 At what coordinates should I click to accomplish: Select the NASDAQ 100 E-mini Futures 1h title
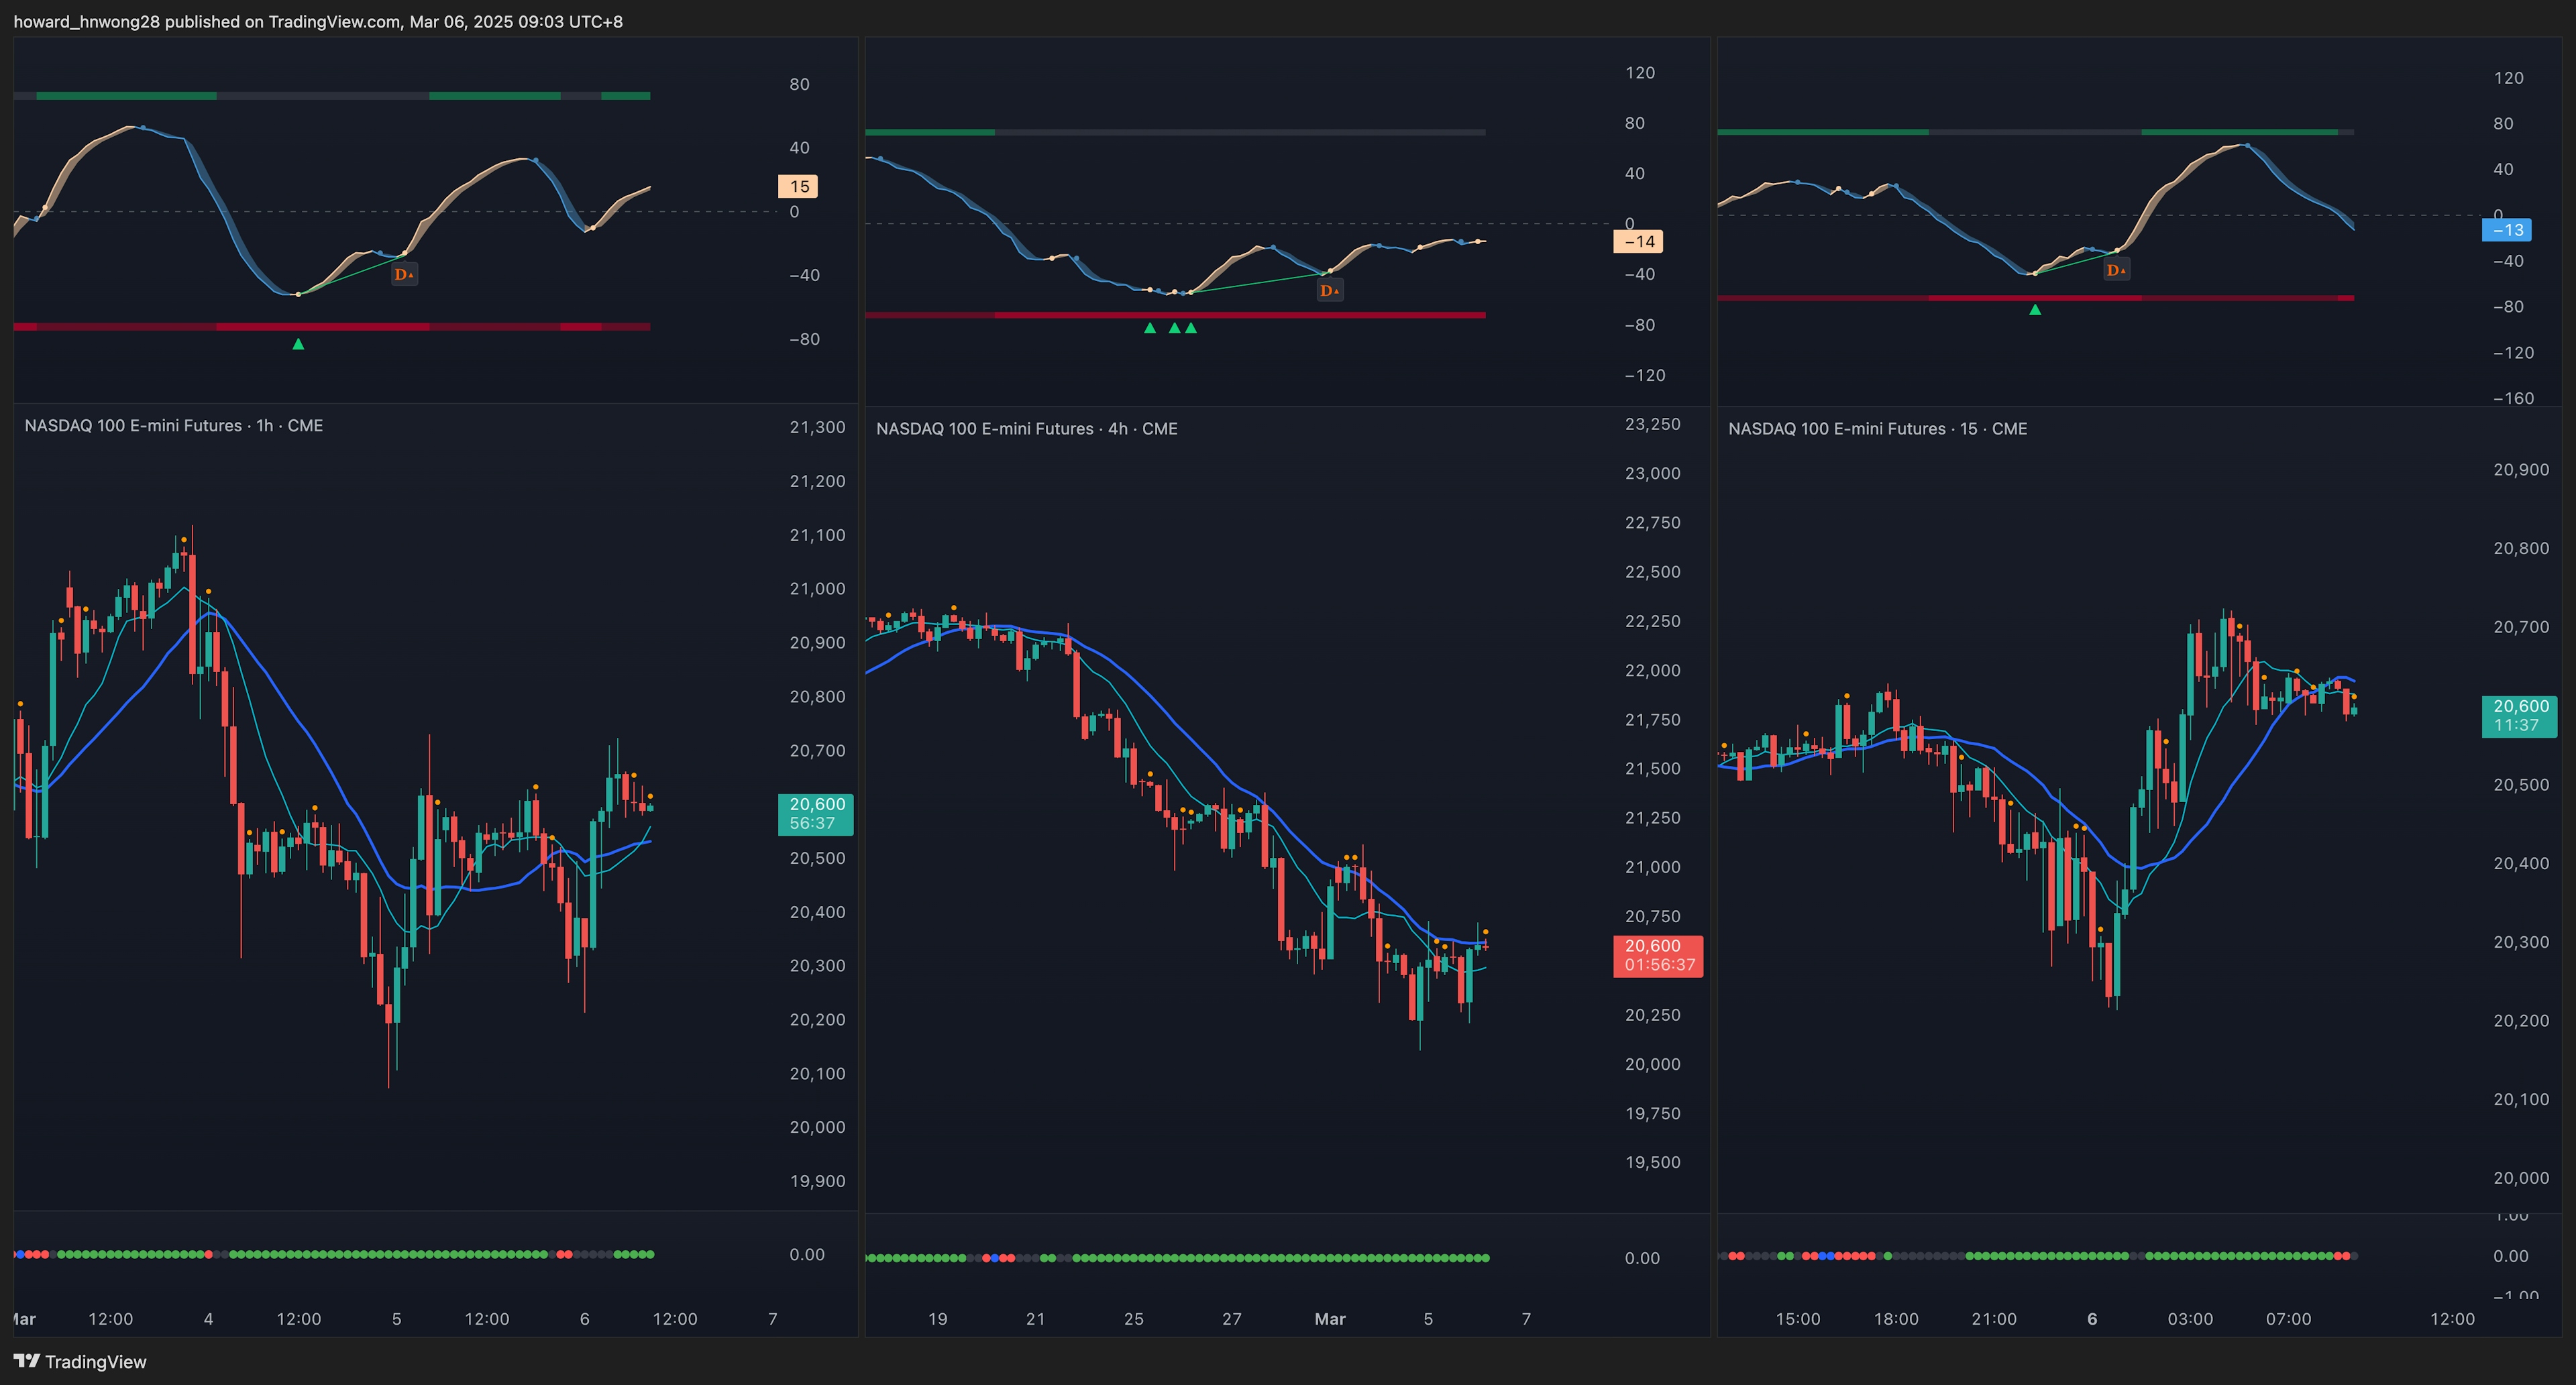tap(174, 425)
